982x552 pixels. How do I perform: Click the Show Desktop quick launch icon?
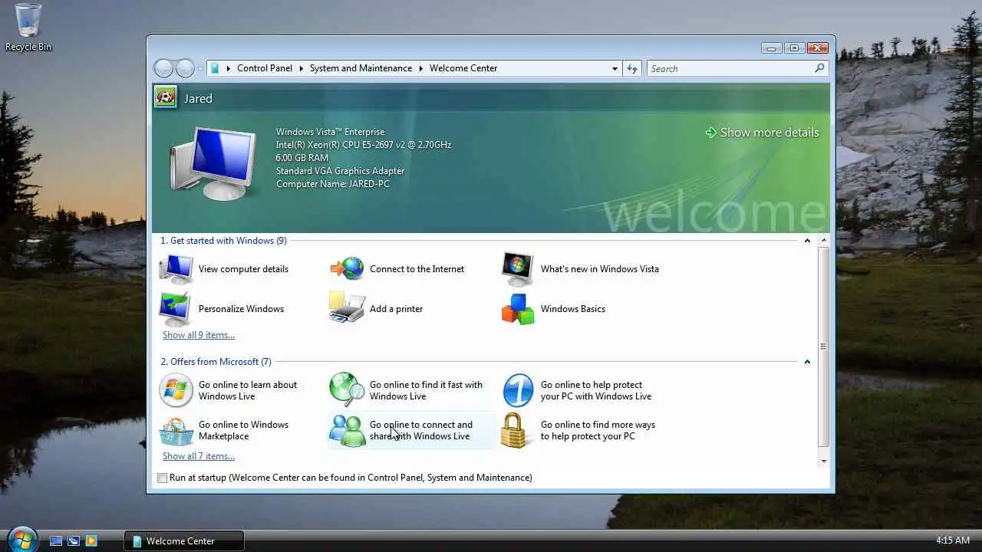pyautogui.click(x=55, y=540)
